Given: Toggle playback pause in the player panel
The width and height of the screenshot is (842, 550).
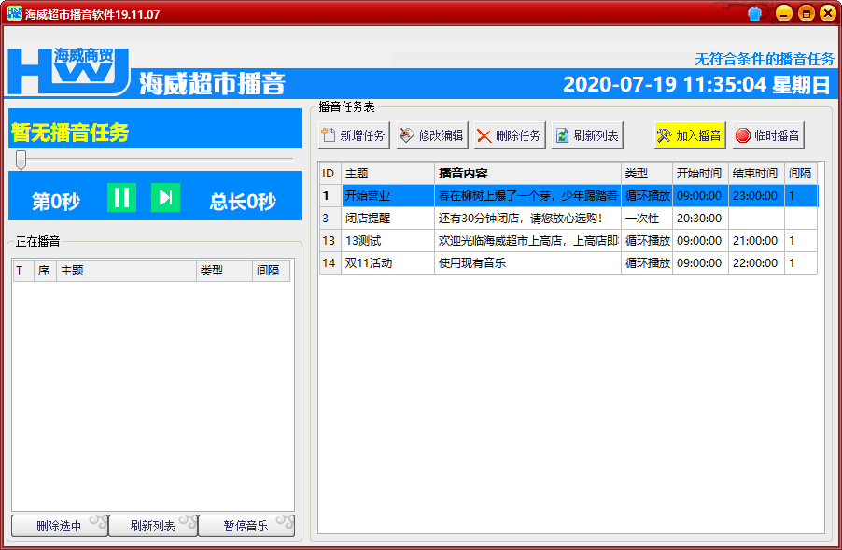Looking at the screenshot, I should tap(120, 196).
